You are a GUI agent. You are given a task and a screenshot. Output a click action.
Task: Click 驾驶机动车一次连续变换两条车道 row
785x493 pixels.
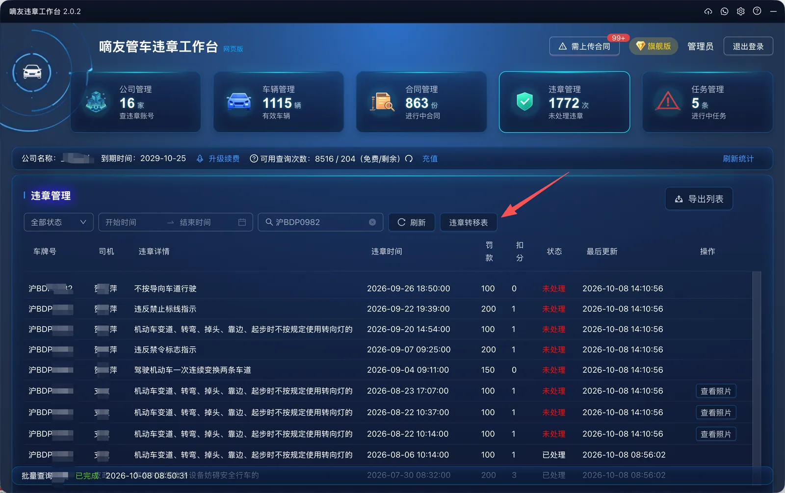click(388, 370)
